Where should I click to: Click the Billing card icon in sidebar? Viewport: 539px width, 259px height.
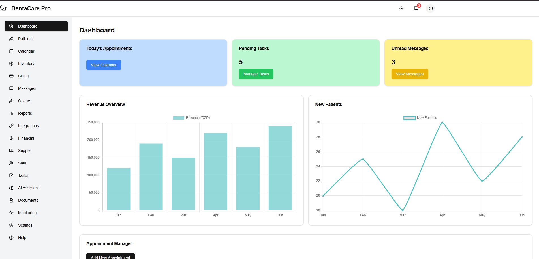click(11, 76)
